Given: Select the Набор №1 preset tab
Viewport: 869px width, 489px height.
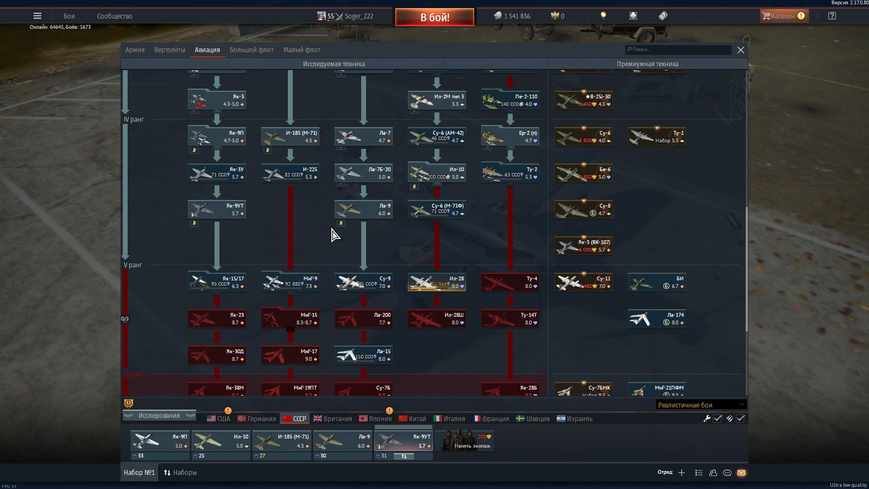Looking at the screenshot, I should pyautogui.click(x=139, y=473).
